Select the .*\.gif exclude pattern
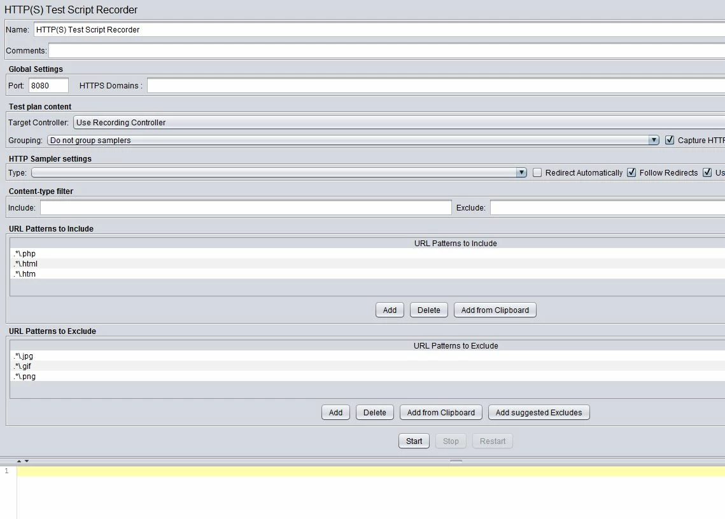This screenshot has width=725, height=519. pos(367,366)
